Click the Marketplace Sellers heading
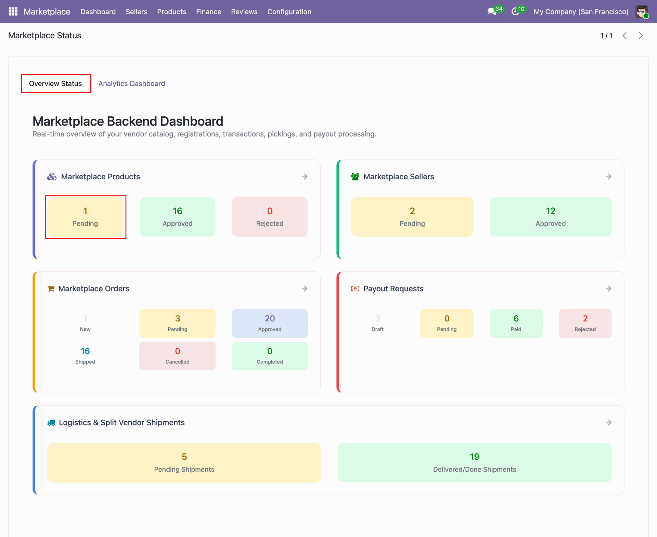Viewport: 657px width, 537px height. click(399, 177)
